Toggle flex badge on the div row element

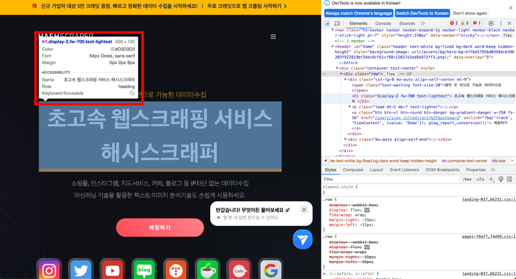[x=391, y=74]
